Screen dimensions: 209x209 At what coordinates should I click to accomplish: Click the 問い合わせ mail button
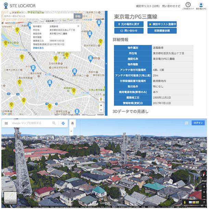(x=129, y=31)
